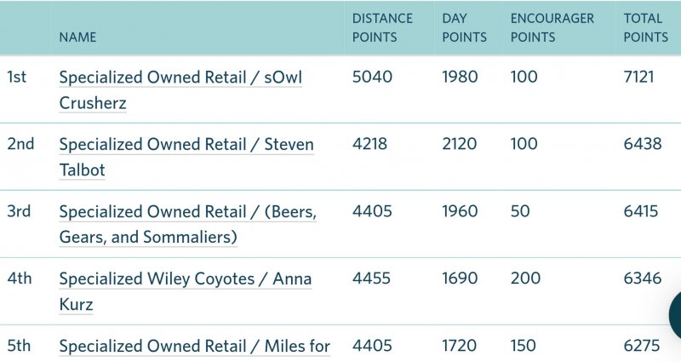
Task: Open the sOwl Crusherz team link
Action: pyautogui.click(x=180, y=90)
